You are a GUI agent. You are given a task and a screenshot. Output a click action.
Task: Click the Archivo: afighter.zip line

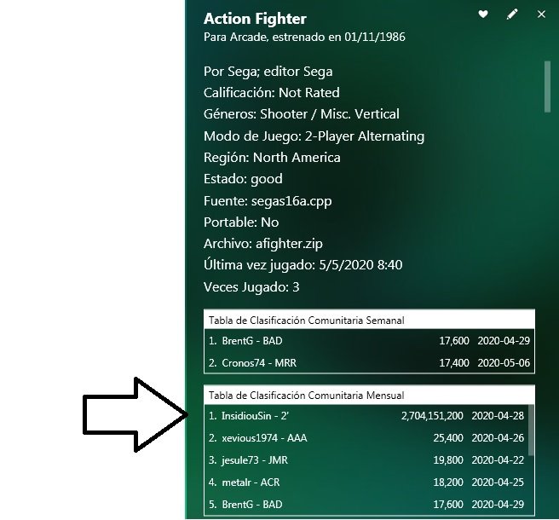pos(262,244)
